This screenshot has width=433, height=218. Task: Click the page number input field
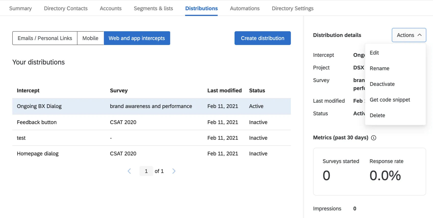pyautogui.click(x=146, y=171)
